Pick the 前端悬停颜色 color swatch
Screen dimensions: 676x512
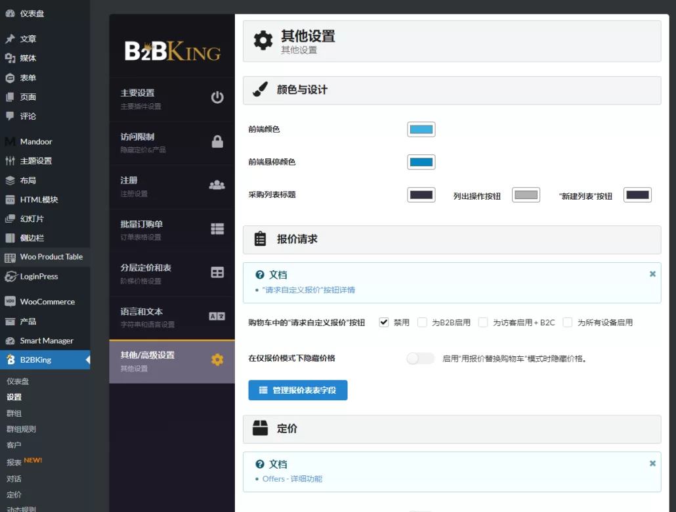pos(421,162)
